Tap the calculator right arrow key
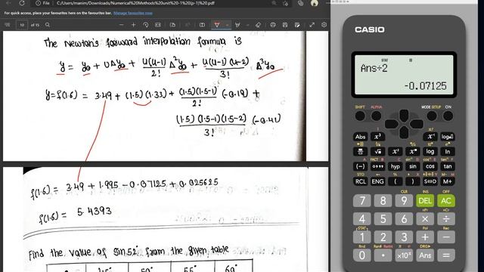 417,124
